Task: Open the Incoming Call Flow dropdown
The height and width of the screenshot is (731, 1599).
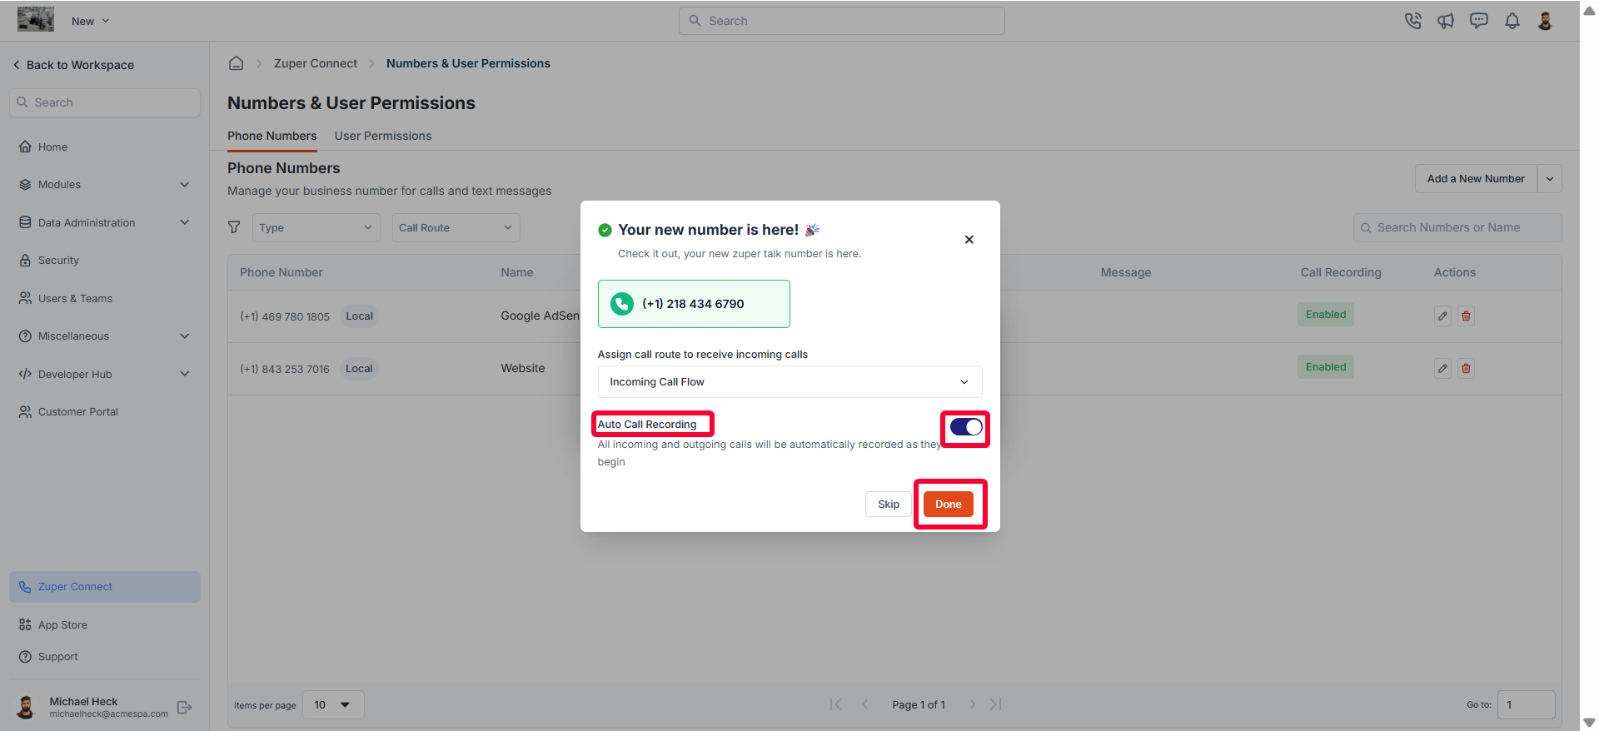Action: coord(790,382)
